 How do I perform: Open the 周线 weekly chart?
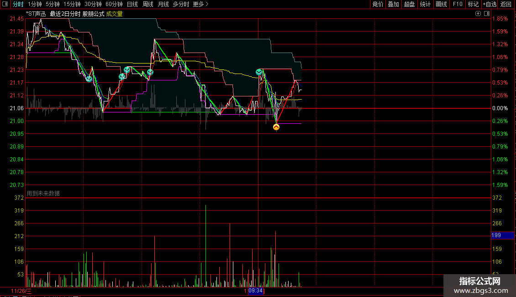(148, 4)
